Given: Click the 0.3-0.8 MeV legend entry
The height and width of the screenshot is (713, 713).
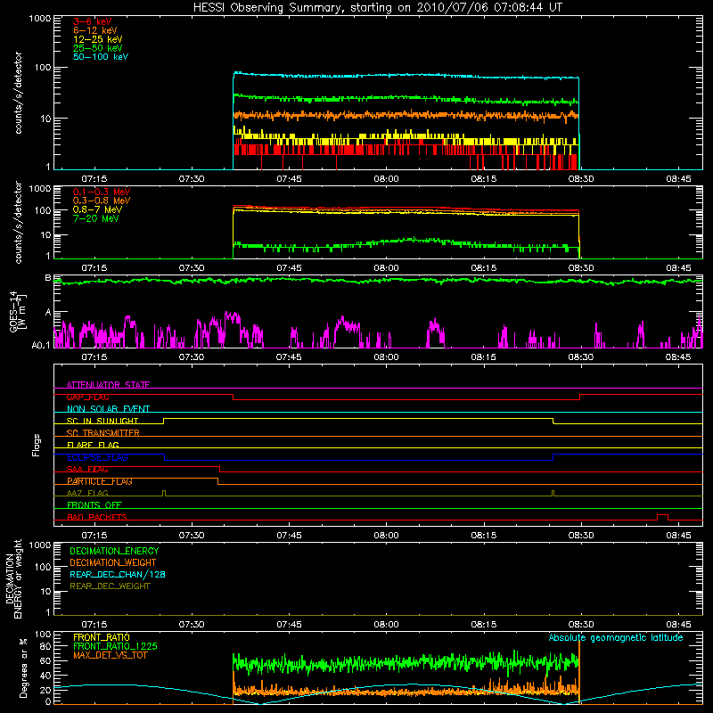Looking at the screenshot, I should point(102,201).
